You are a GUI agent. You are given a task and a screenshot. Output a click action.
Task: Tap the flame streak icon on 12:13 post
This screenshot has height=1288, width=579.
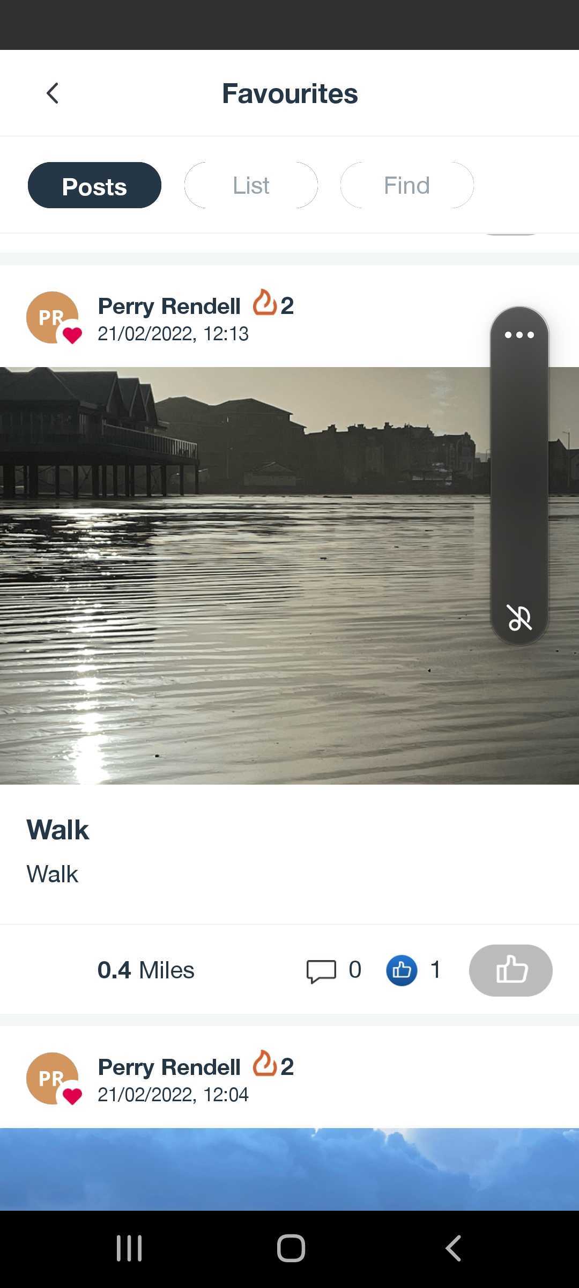tap(265, 303)
